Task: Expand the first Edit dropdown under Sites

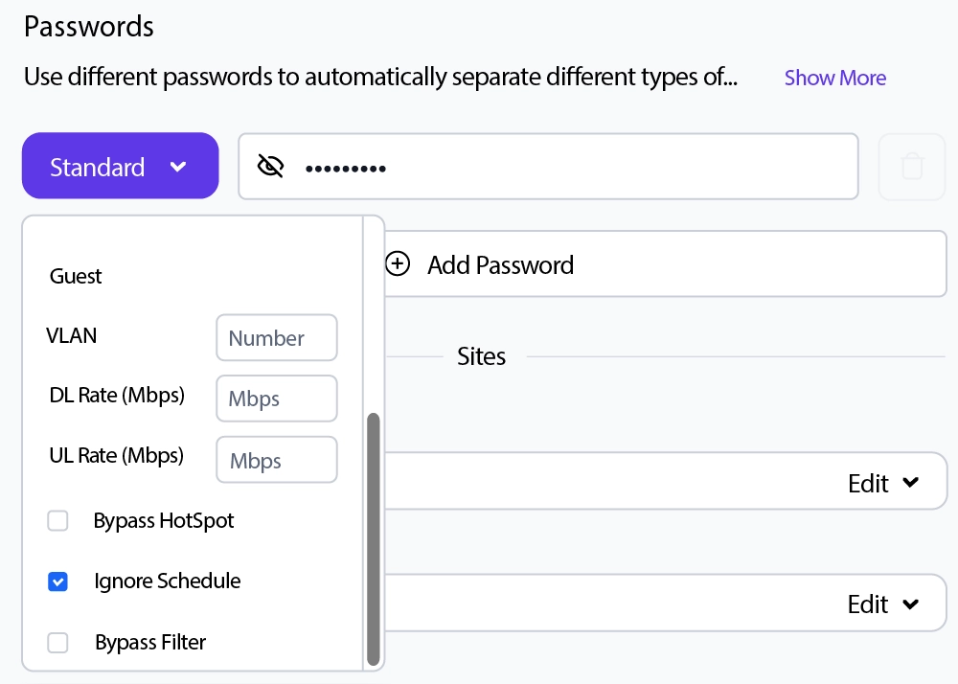Action: pyautogui.click(x=882, y=482)
